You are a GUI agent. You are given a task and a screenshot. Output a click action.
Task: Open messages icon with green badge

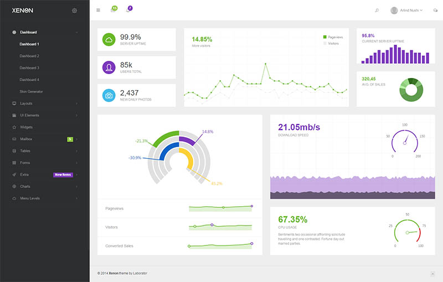point(113,10)
